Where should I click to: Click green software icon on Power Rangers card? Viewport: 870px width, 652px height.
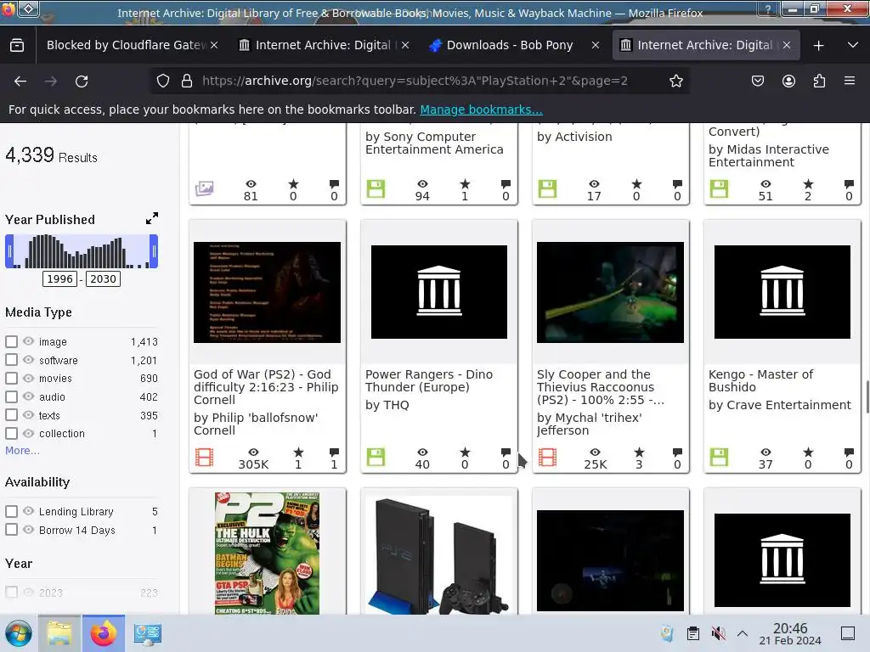pos(376,458)
